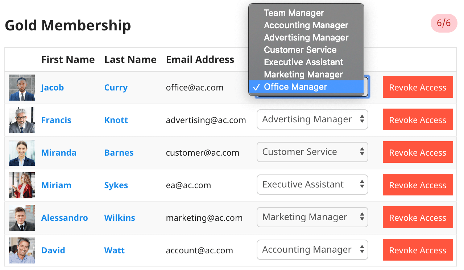Click the 6/6 membership count badge
The width and height of the screenshot is (464, 270).
pyautogui.click(x=444, y=24)
